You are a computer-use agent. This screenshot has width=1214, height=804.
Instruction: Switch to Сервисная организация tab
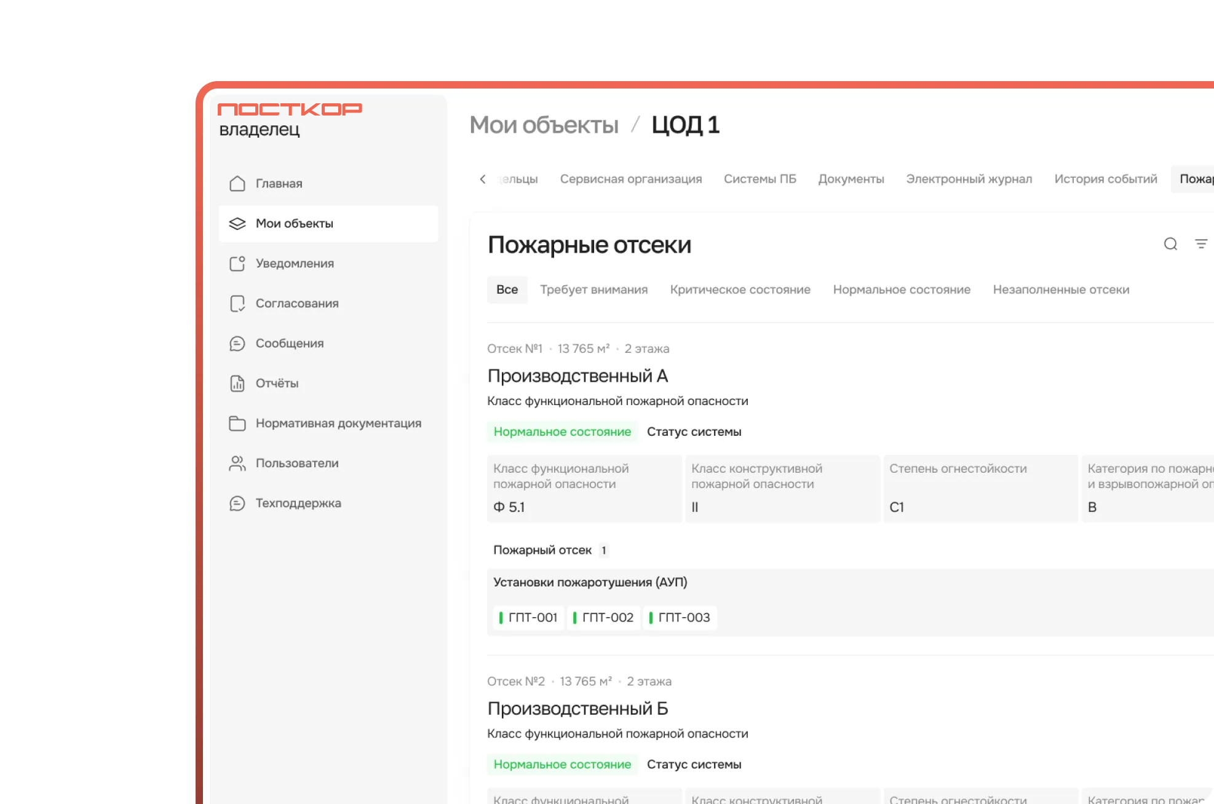630,179
